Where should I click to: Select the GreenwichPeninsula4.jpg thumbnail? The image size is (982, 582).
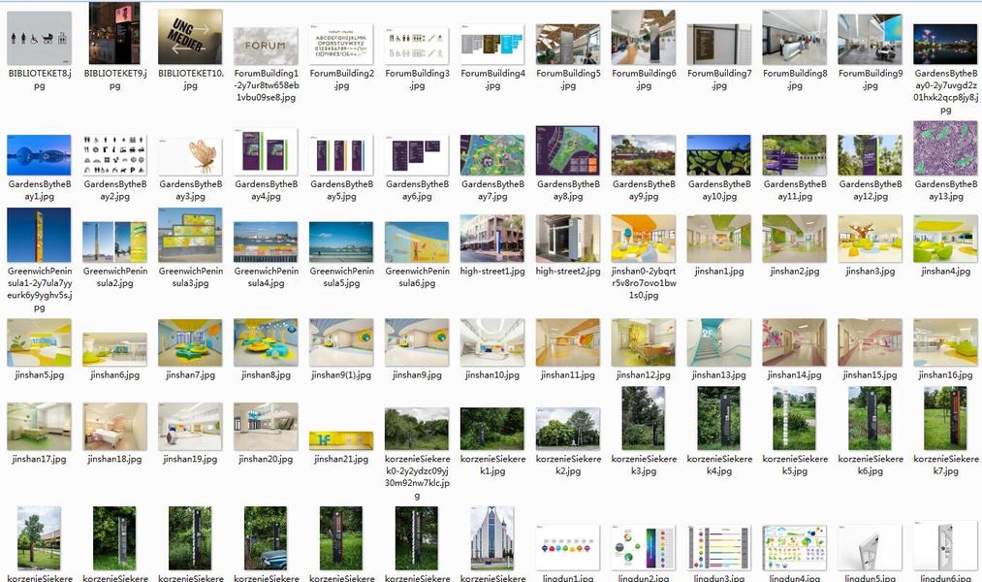pyautogui.click(x=267, y=242)
